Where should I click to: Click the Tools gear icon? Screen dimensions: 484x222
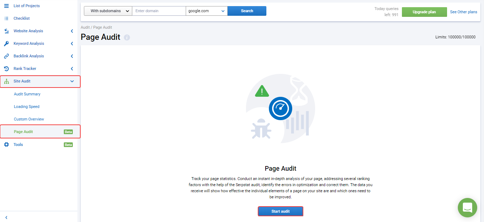(6, 145)
